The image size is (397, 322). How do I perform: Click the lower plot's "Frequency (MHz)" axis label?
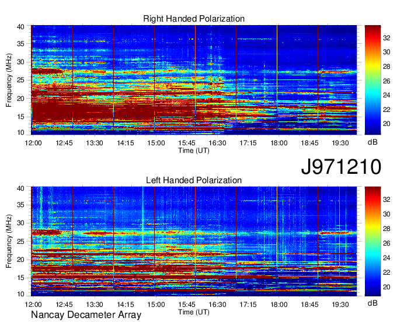tap(9, 242)
